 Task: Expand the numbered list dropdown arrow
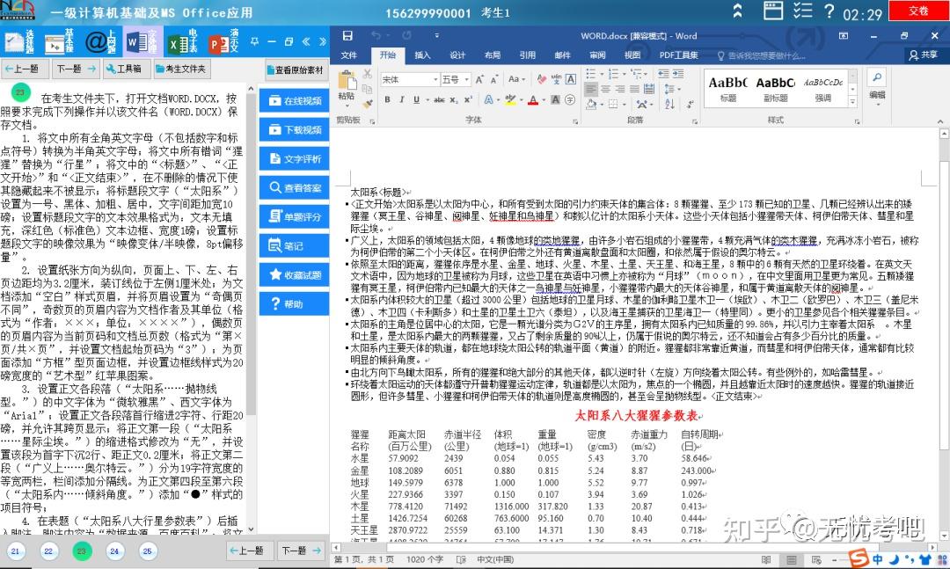click(624, 74)
